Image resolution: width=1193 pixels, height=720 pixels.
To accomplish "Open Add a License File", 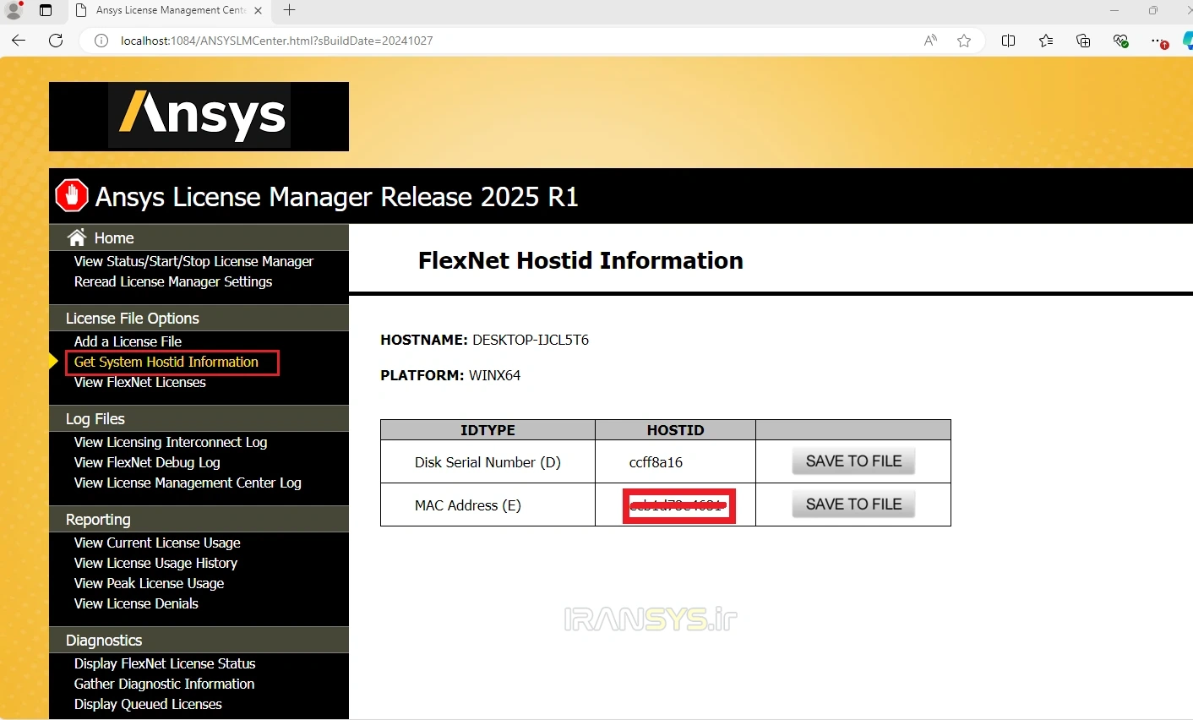I will click(x=128, y=341).
